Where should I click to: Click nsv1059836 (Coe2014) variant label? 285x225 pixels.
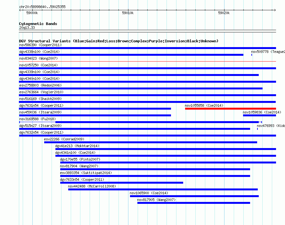click(x=262, y=112)
